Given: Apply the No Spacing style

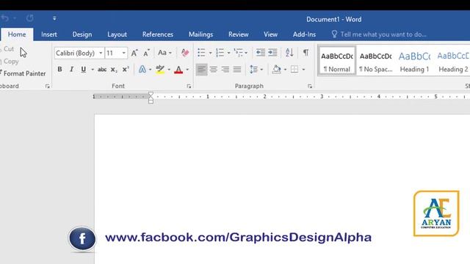Looking at the screenshot, I should [x=375, y=61].
